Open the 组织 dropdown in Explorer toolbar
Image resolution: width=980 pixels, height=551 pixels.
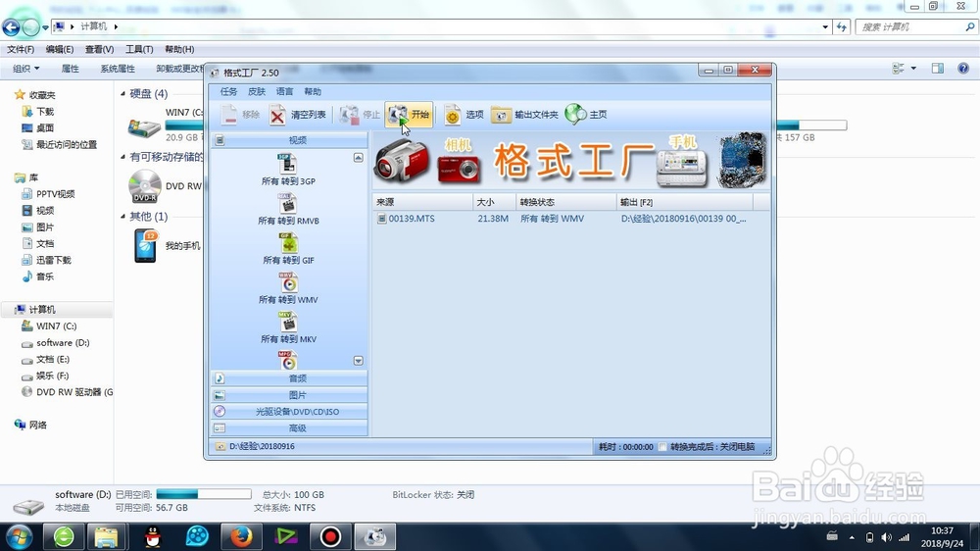26,69
